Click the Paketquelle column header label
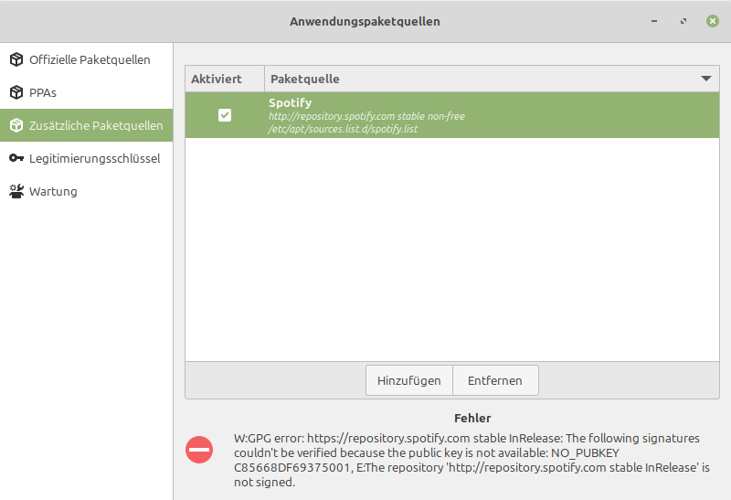 pyautogui.click(x=305, y=80)
